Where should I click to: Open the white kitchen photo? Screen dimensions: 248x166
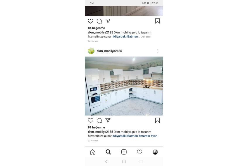pos(124,86)
